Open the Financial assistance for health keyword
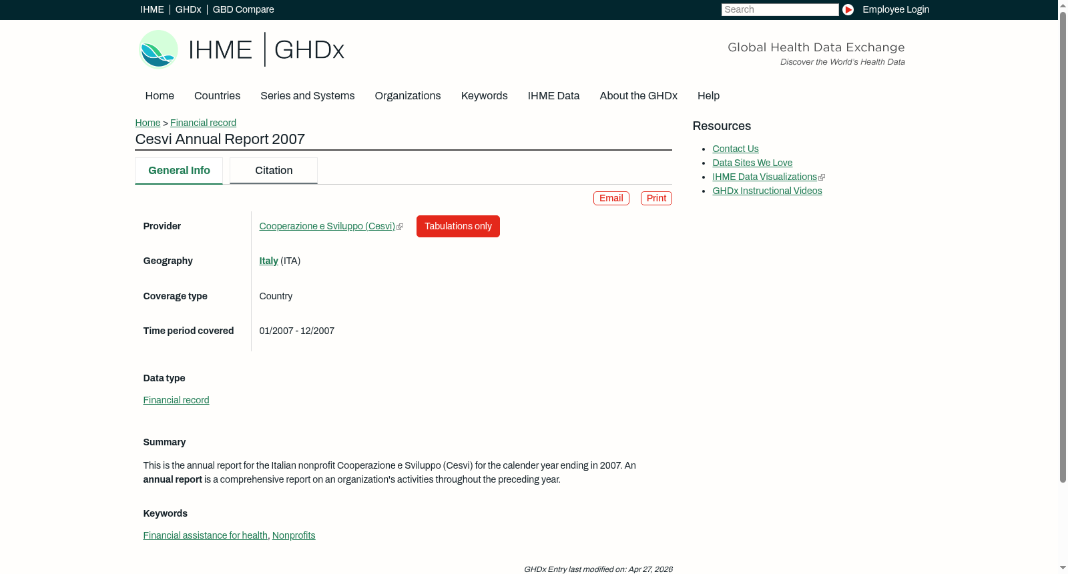The image size is (1068, 574). (x=205, y=535)
